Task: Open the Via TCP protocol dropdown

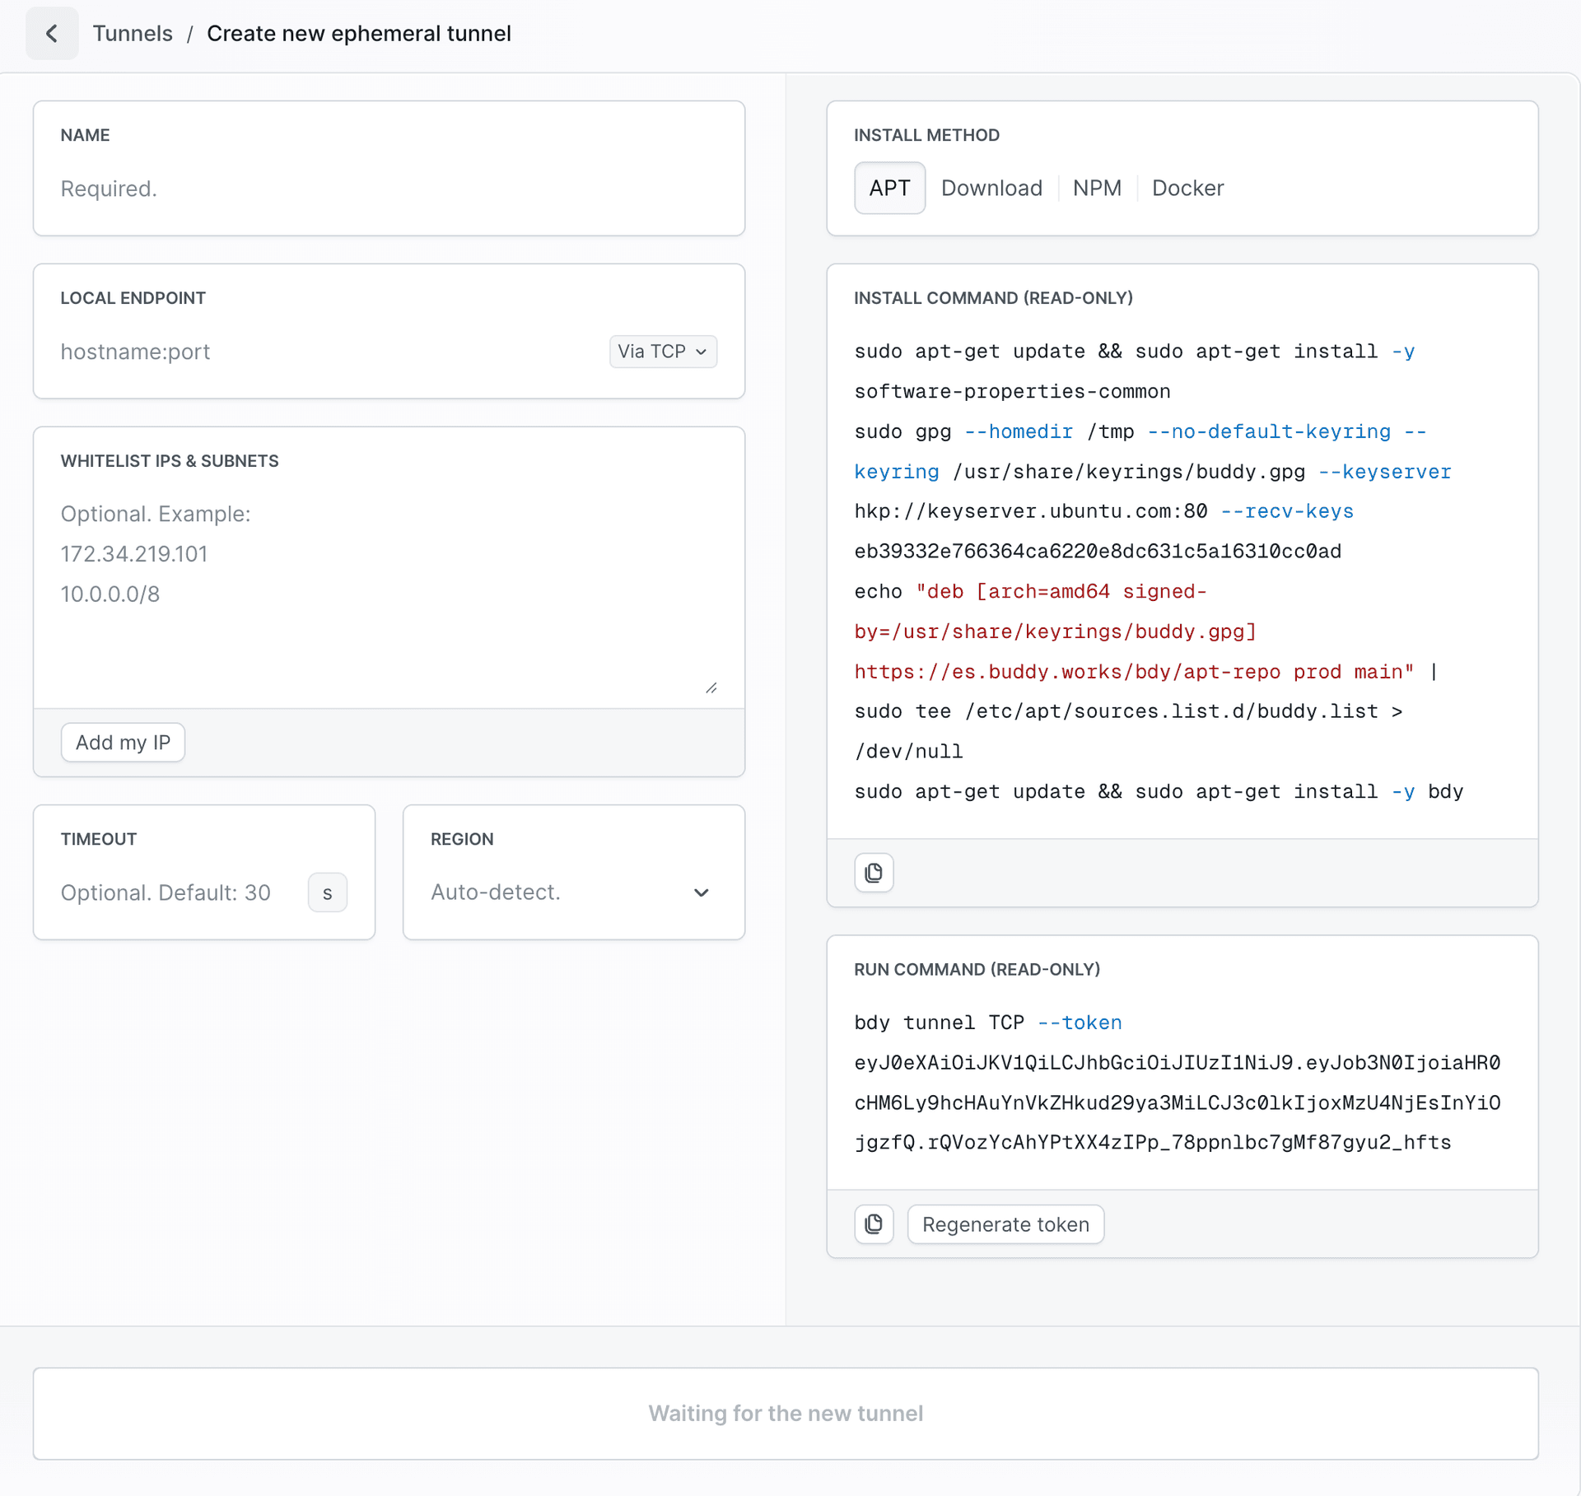Action: (663, 352)
